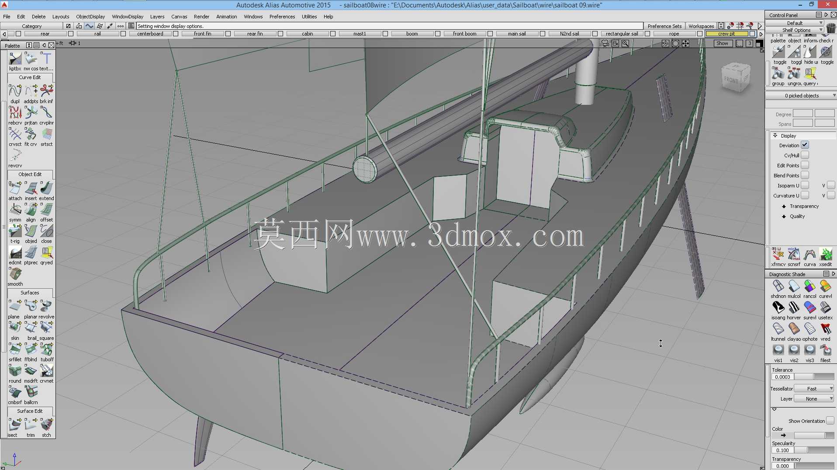Image resolution: width=837 pixels, height=470 pixels.
Task: Open the Tessellator Fast dropdown
Action: click(814, 388)
